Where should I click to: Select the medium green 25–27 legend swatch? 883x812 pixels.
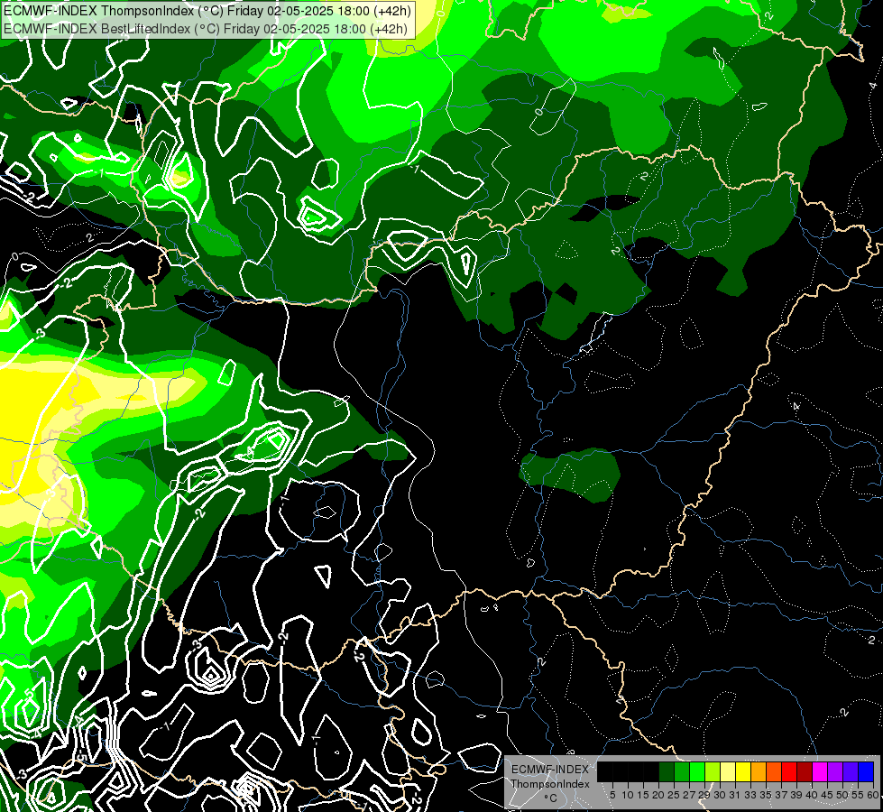coord(682,771)
